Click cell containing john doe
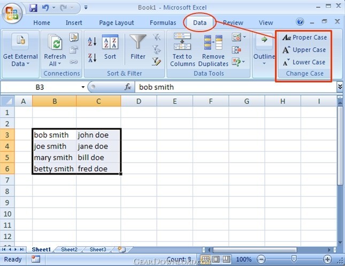Image resolution: width=345 pixels, height=266 pixels. coord(98,135)
